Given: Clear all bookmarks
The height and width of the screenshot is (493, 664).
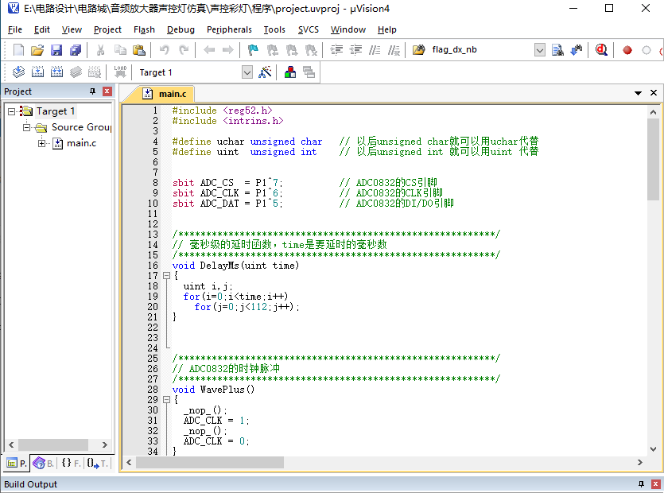Looking at the screenshot, I should (x=311, y=50).
